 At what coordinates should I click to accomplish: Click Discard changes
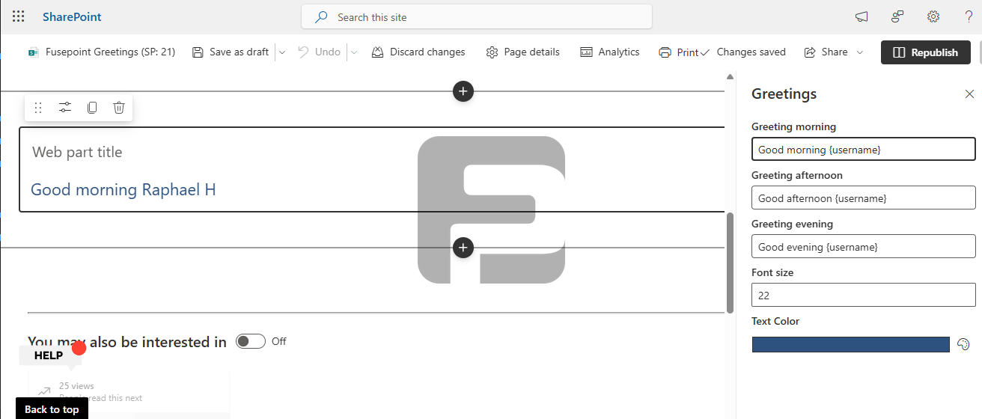coord(418,52)
